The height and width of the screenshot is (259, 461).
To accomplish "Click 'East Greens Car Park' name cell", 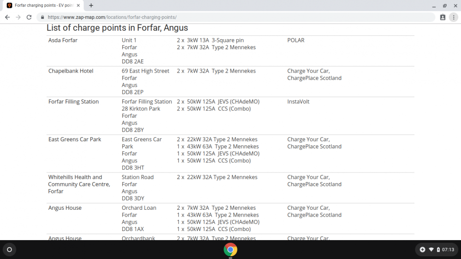I will (x=75, y=139).
